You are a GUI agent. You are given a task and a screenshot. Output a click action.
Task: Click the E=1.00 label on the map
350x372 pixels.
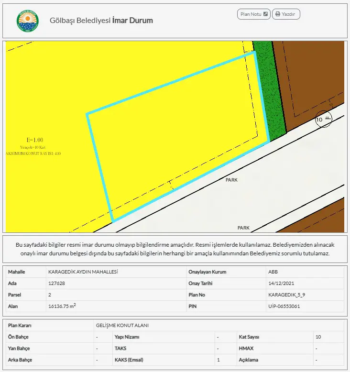point(35,140)
